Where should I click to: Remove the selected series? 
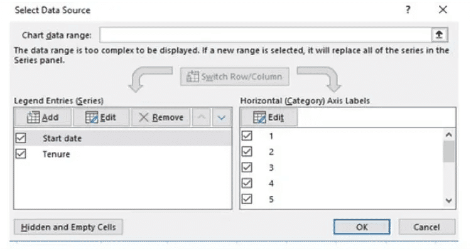tap(161, 117)
